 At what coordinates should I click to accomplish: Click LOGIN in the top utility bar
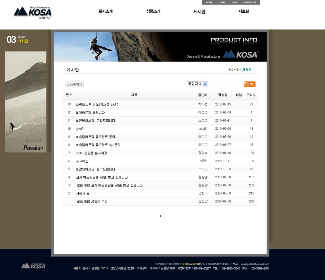point(222,2)
